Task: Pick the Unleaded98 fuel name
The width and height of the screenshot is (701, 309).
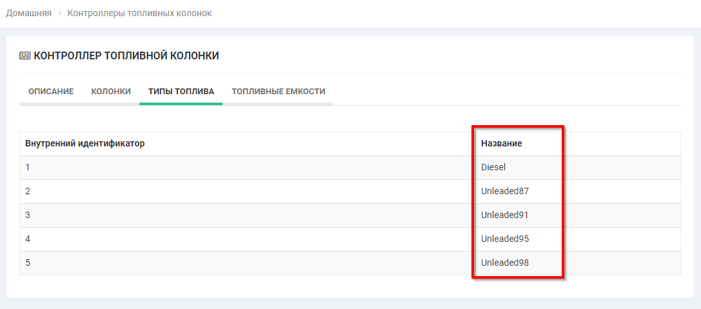Action: coord(505,263)
